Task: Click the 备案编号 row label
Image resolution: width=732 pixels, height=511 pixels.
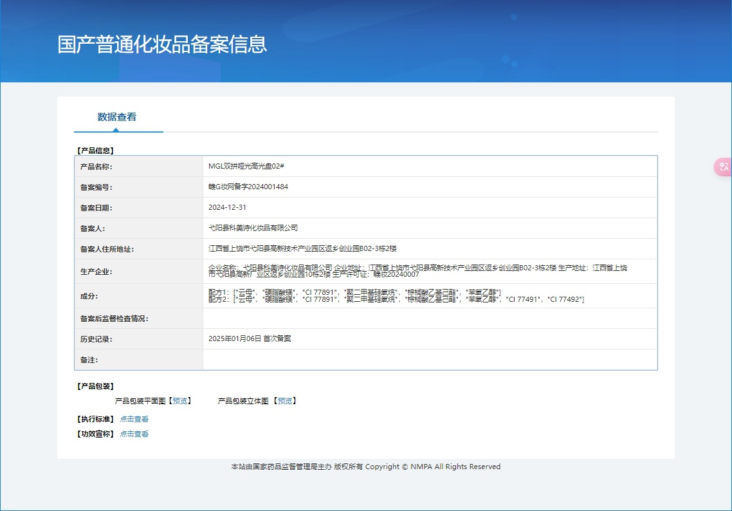Action: click(x=96, y=187)
